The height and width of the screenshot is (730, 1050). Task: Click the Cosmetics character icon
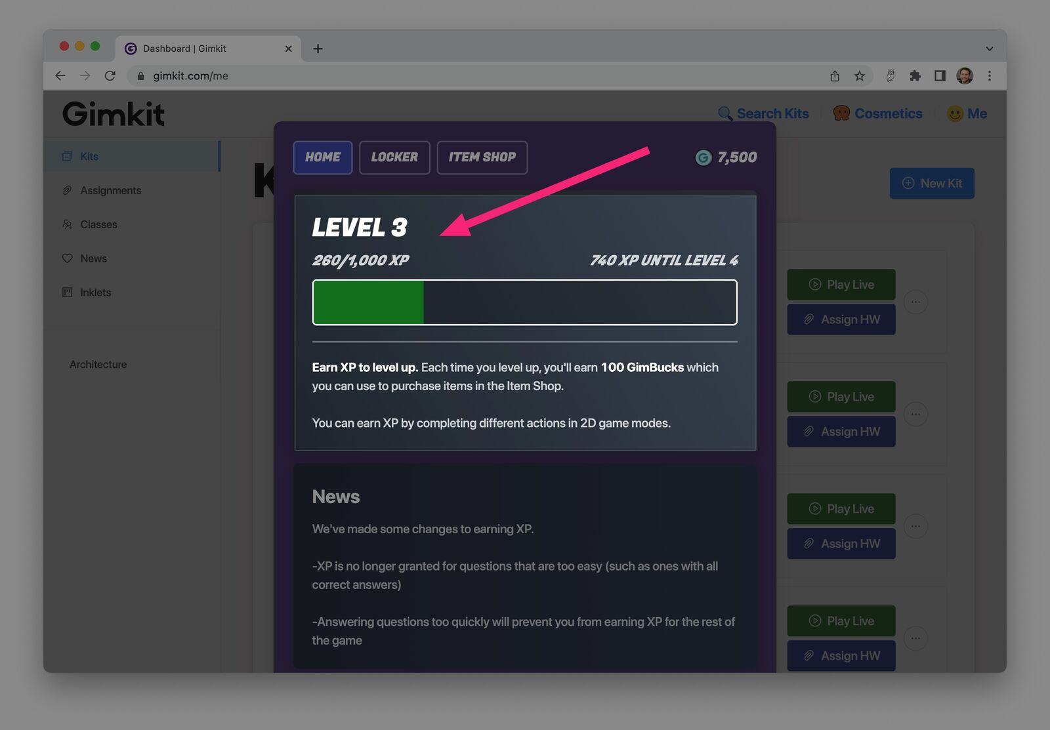[x=841, y=113]
